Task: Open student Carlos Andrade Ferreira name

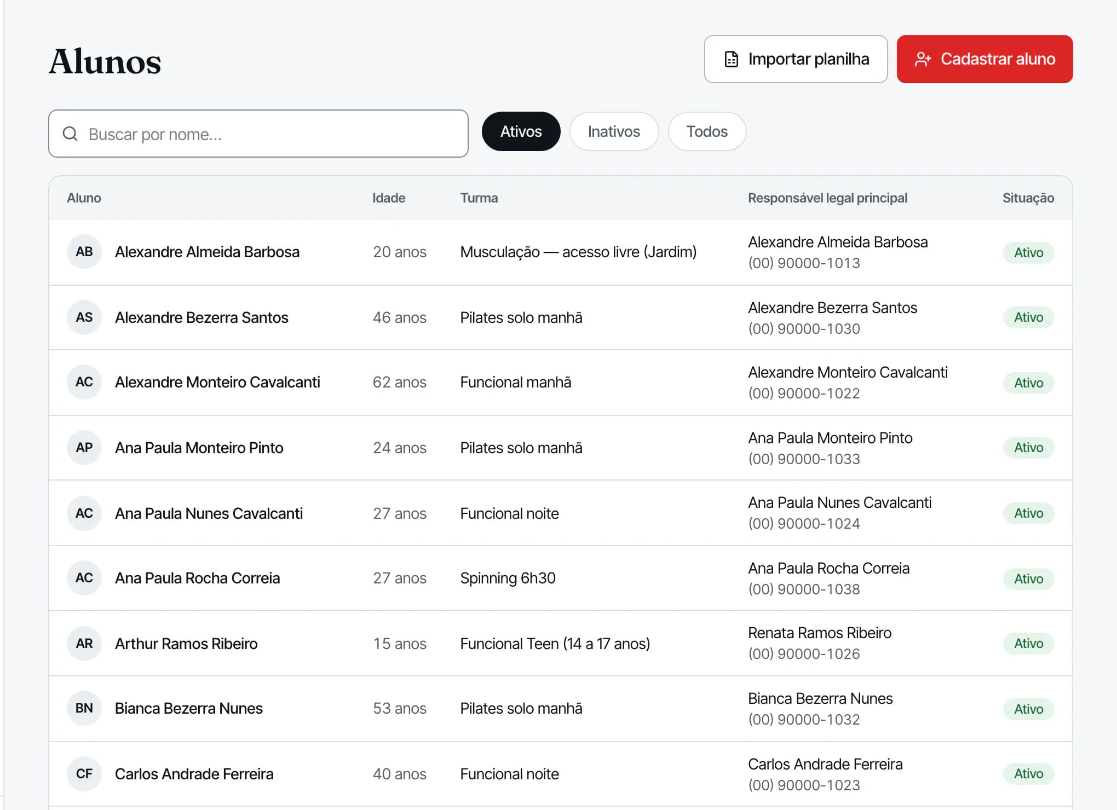Action: [194, 774]
